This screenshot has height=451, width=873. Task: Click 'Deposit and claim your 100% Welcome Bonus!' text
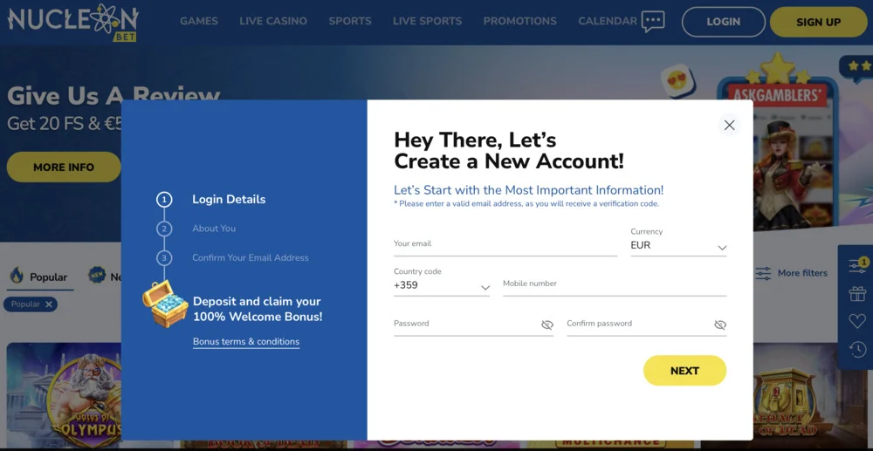[x=258, y=309]
